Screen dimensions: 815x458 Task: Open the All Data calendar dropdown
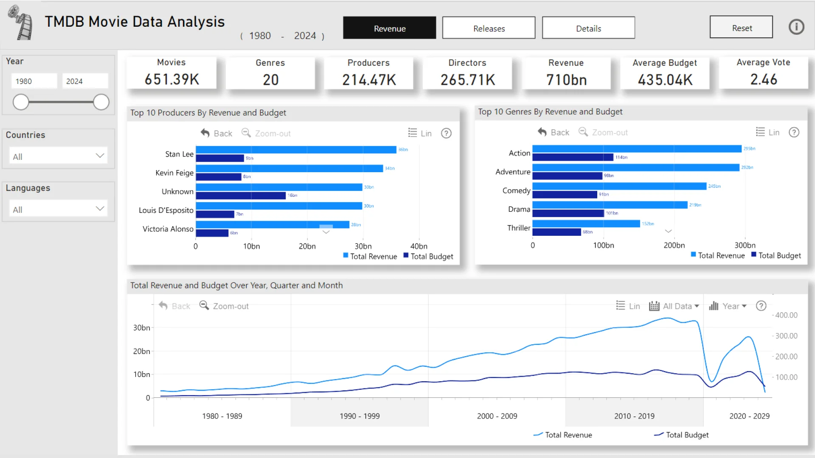click(674, 306)
